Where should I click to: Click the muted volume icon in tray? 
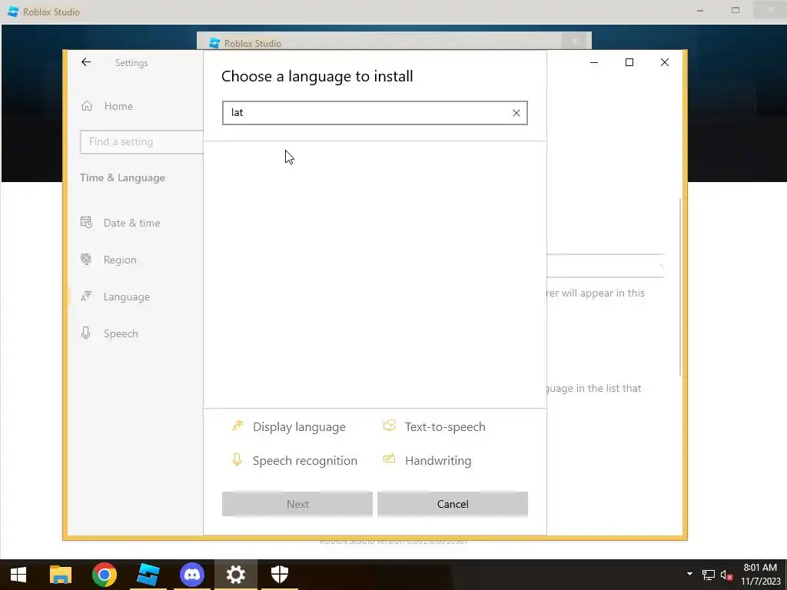[726, 575]
